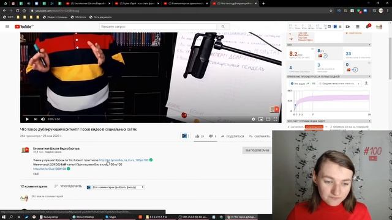Save the video via СОХРАНИТЬ

point(260,136)
